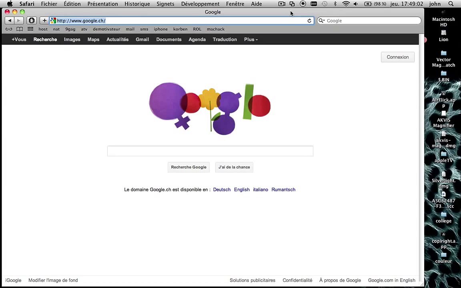461x288 pixels.
Task: Open the iGoogle footer link
Action: point(13,280)
